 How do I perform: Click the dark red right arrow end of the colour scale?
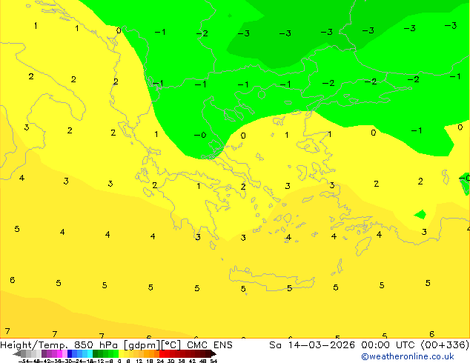(213, 353)
